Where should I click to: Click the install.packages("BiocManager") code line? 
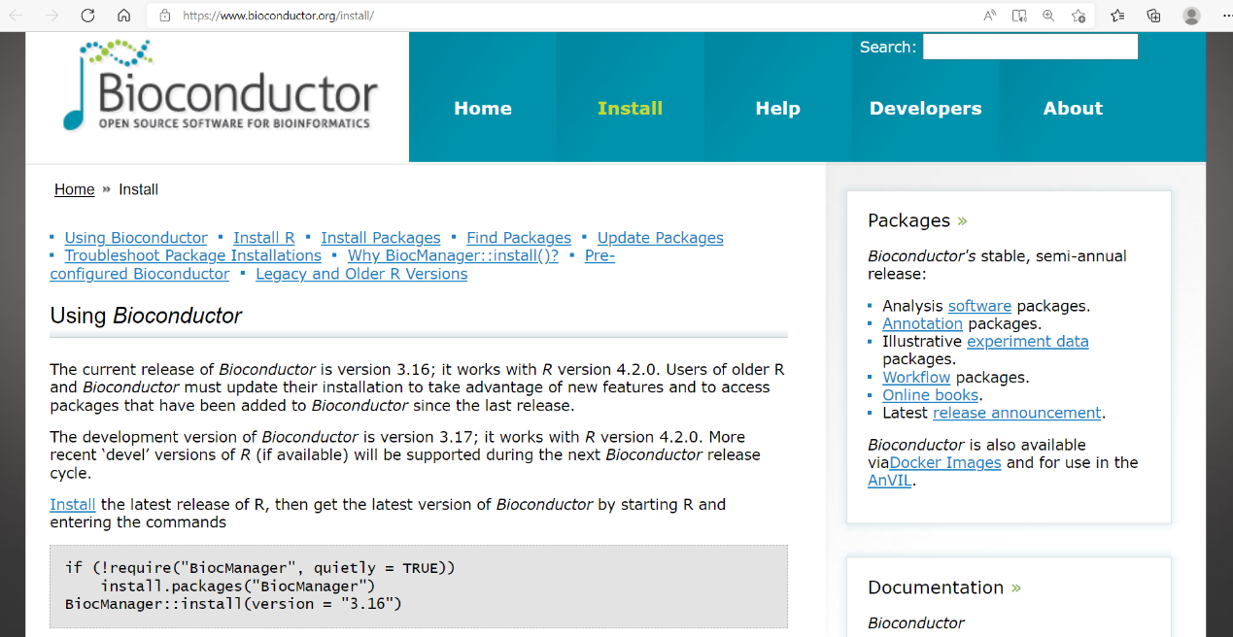pyautogui.click(x=238, y=586)
